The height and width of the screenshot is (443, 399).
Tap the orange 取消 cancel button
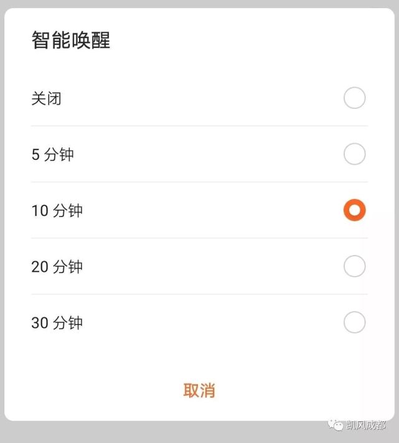[x=199, y=391]
